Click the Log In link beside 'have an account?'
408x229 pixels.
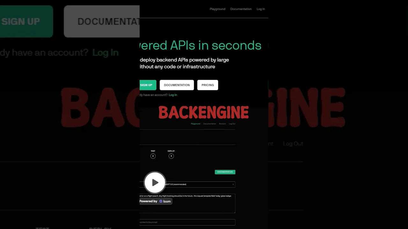tap(173, 95)
